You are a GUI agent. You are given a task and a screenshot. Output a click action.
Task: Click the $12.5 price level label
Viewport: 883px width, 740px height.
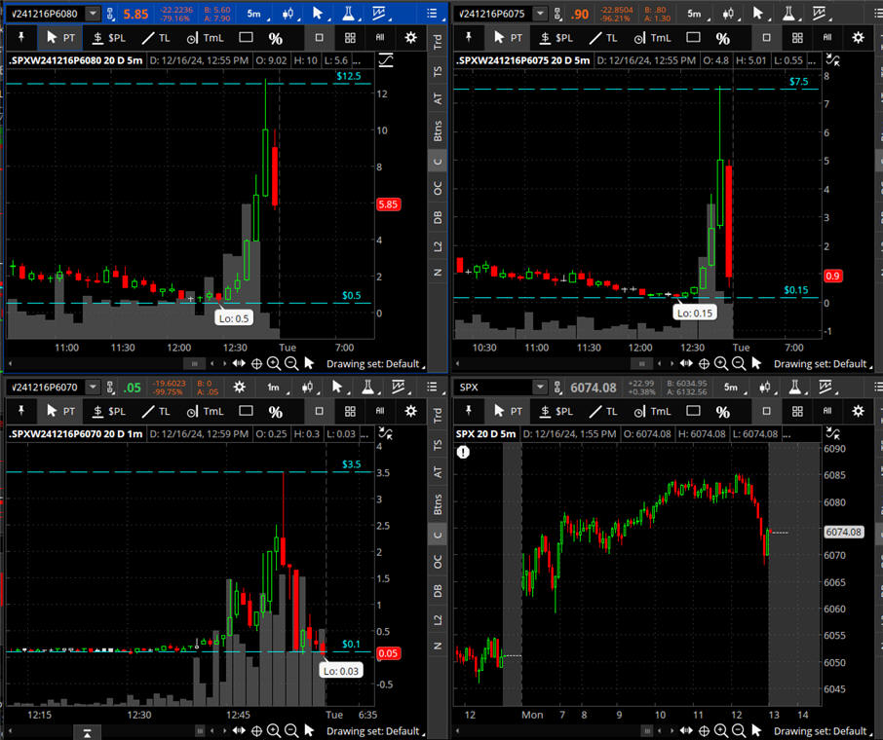tap(349, 76)
